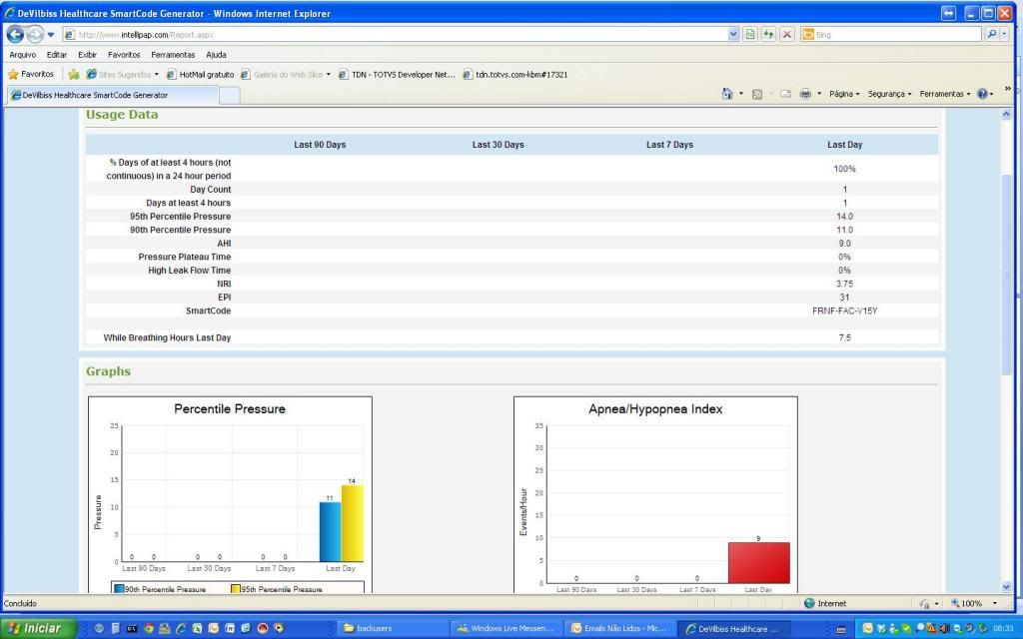Open the TDN - TOTVS Developer Net favorite
This screenshot has height=639, width=1023.
[x=397, y=74]
